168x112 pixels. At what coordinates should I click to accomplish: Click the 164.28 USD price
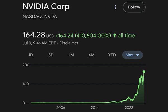click(34, 36)
